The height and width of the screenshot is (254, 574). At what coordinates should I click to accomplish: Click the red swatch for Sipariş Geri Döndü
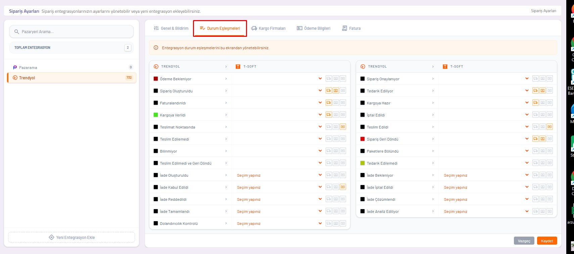tap(363, 139)
